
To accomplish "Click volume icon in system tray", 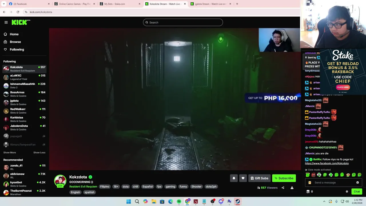I will 347,201.
